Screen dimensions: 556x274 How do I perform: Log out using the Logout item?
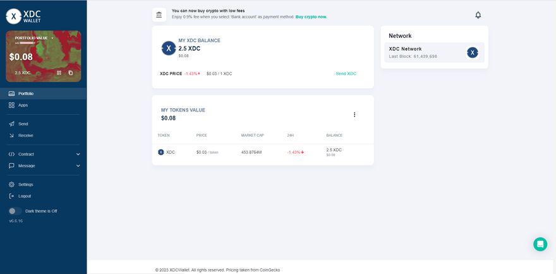pos(24,196)
